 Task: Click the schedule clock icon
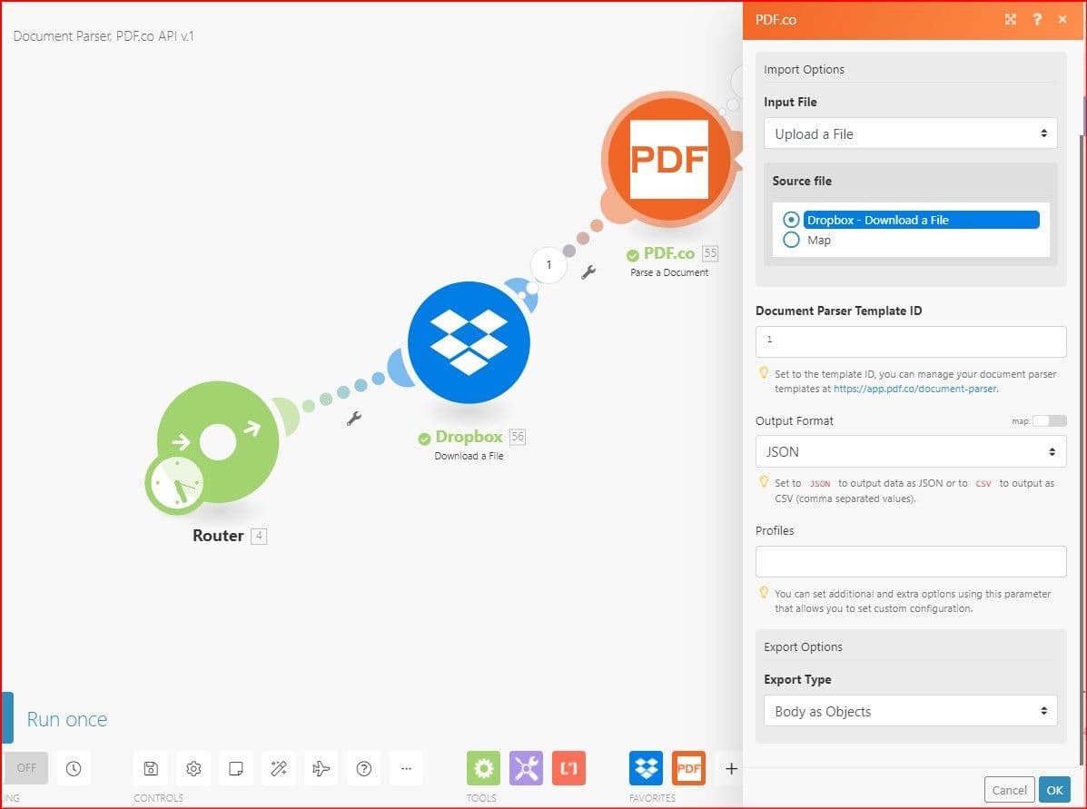pos(74,768)
